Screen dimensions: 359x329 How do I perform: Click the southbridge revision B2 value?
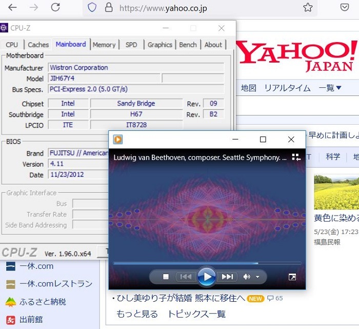tap(213, 114)
